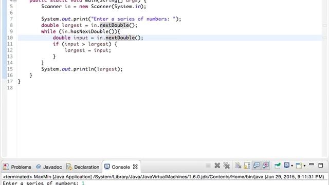Click line number 18 in the gutter
The image size is (329, 185).
pos(10,88)
